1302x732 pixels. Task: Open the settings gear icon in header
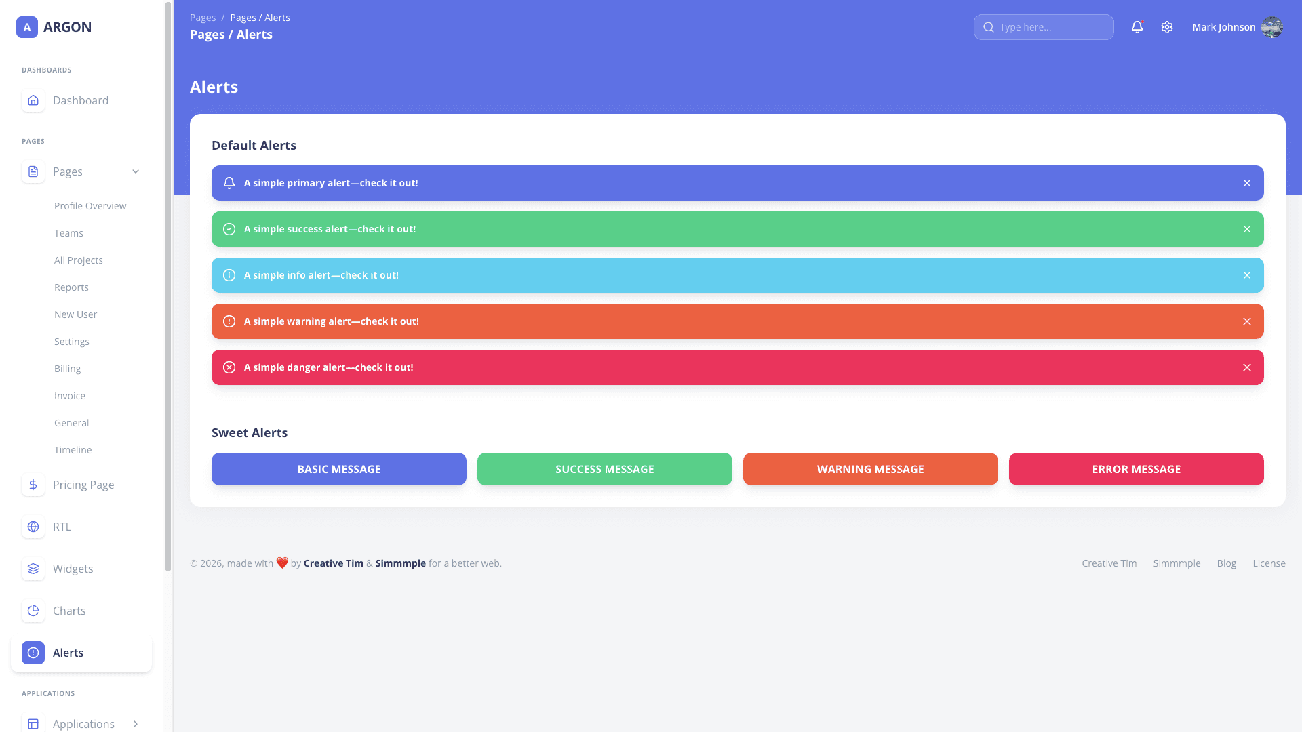point(1167,27)
